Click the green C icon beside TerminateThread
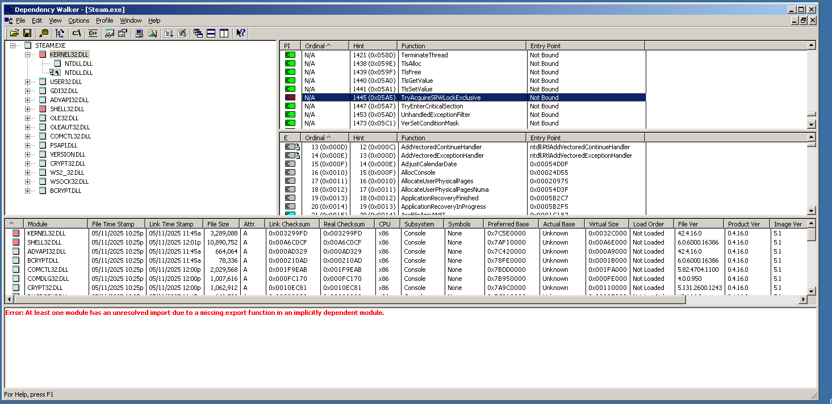Image resolution: width=832 pixels, height=404 pixels. 290,55
